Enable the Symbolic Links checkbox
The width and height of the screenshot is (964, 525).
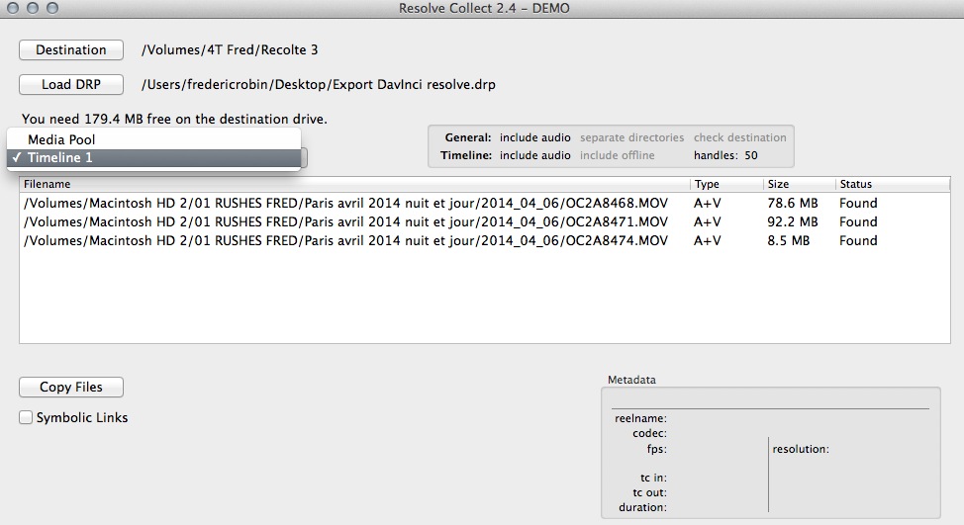point(26,417)
